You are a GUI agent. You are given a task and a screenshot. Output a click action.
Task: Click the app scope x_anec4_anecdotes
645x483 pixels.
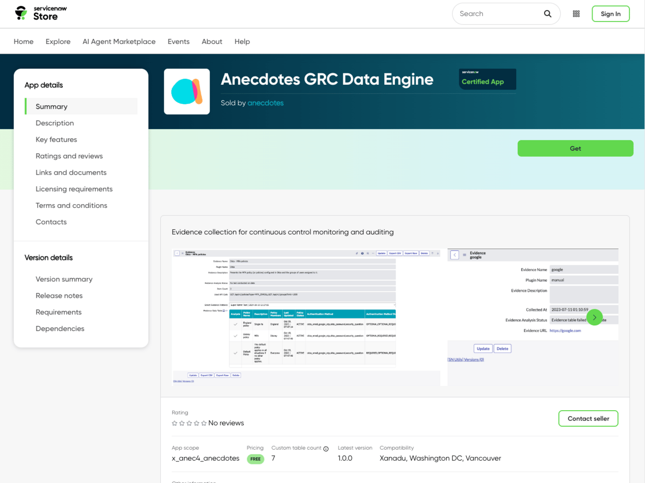point(206,458)
